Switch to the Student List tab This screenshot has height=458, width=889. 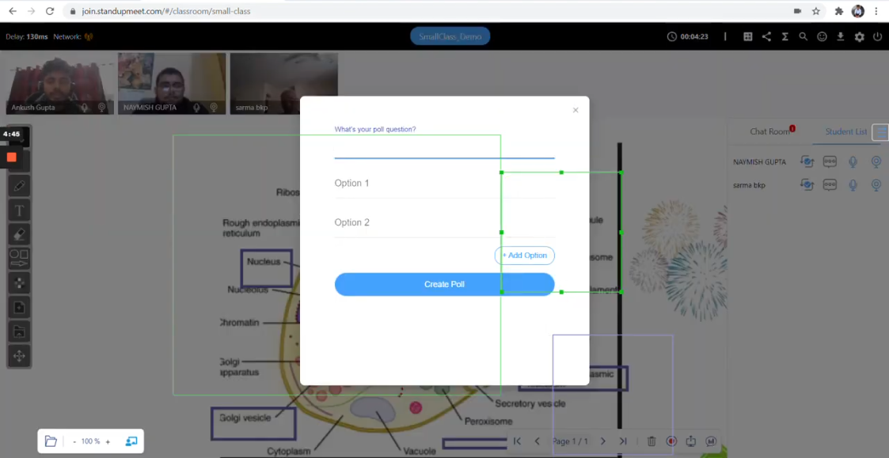pos(846,131)
